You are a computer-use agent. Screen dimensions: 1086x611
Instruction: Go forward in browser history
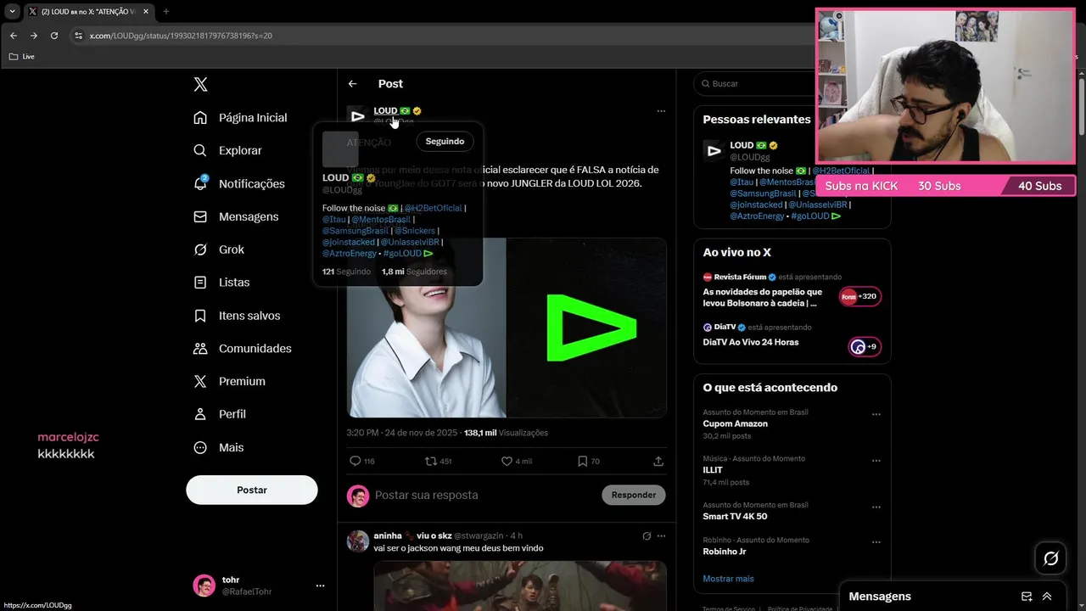34,36
